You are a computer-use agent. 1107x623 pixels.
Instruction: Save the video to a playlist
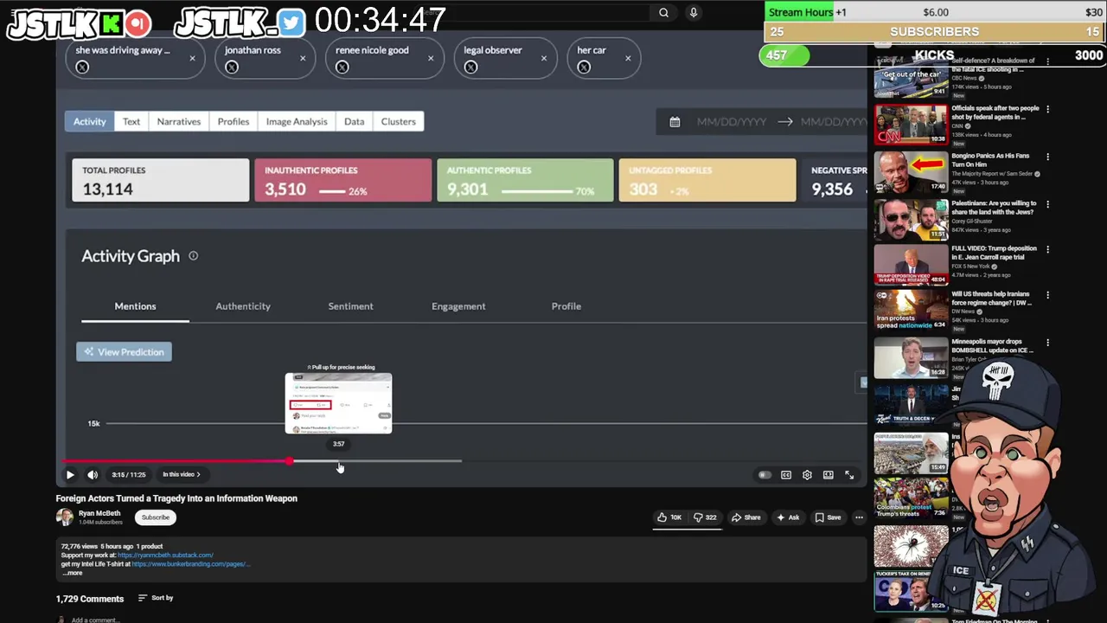pyautogui.click(x=828, y=517)
